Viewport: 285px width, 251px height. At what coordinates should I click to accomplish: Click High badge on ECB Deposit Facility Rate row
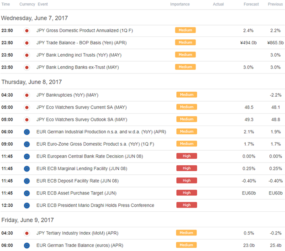(187, 181)
